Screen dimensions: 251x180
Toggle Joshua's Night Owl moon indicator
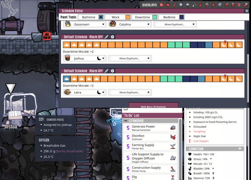[x=99, y=58]
